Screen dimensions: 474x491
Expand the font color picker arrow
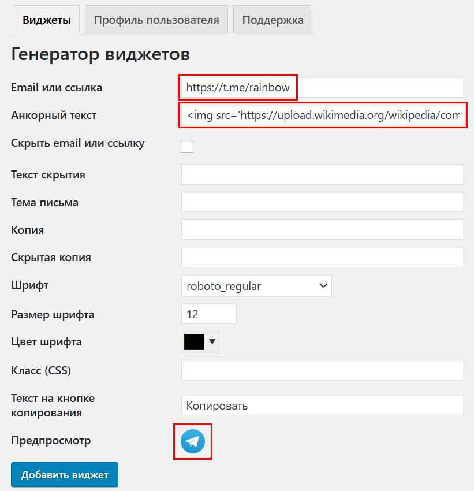coord(212,341)
